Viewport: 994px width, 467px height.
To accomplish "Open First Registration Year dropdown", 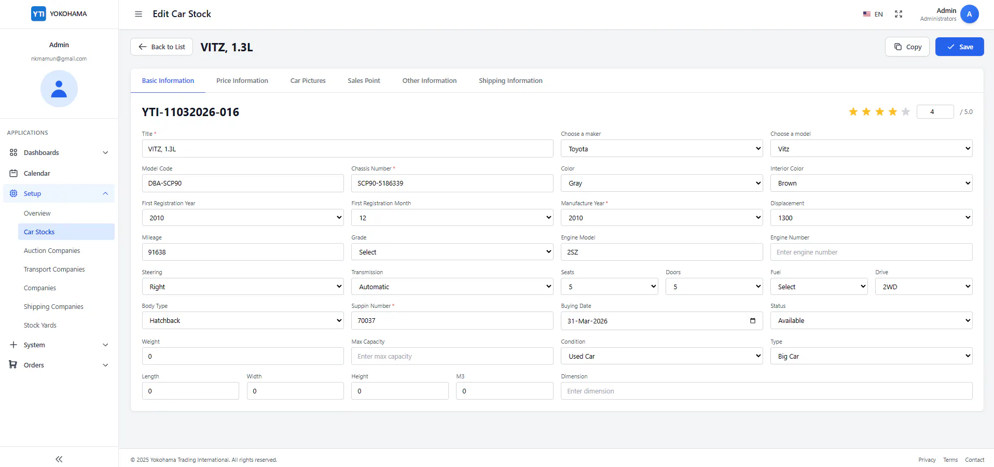I will [x=243, y=218].
